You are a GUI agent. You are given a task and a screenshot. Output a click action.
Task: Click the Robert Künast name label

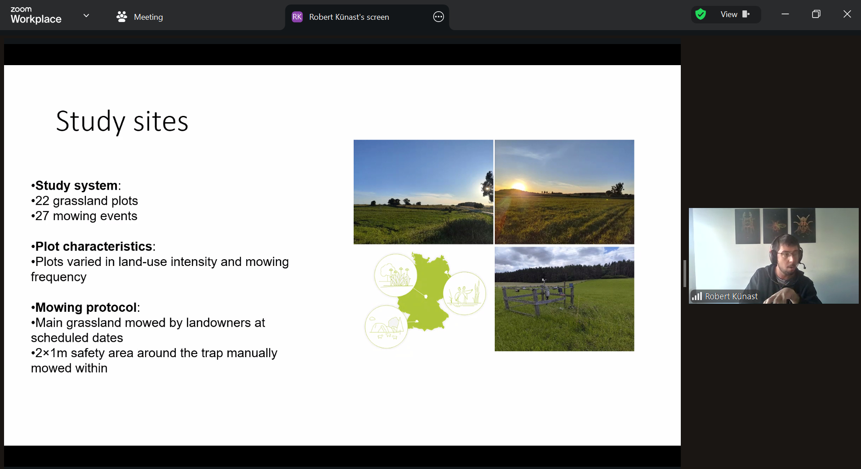click(731, 296)
